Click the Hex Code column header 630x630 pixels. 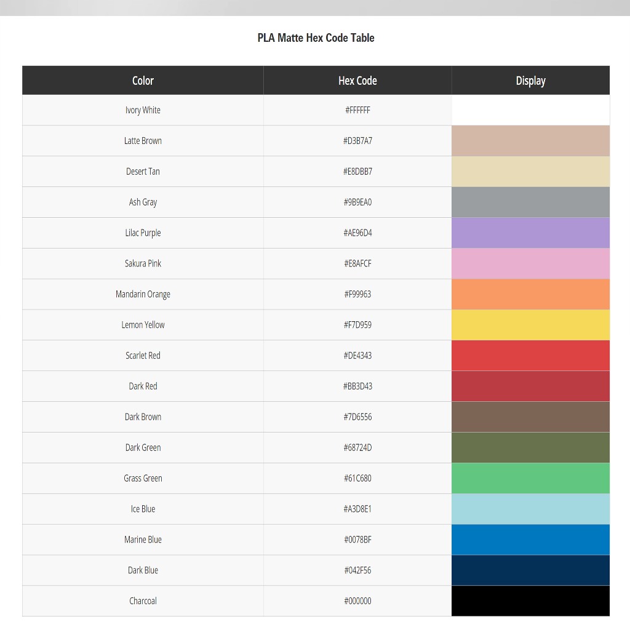357,81
